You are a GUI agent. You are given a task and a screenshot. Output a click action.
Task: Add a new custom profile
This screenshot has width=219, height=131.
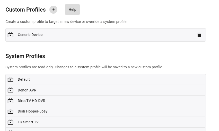point(53,10)
